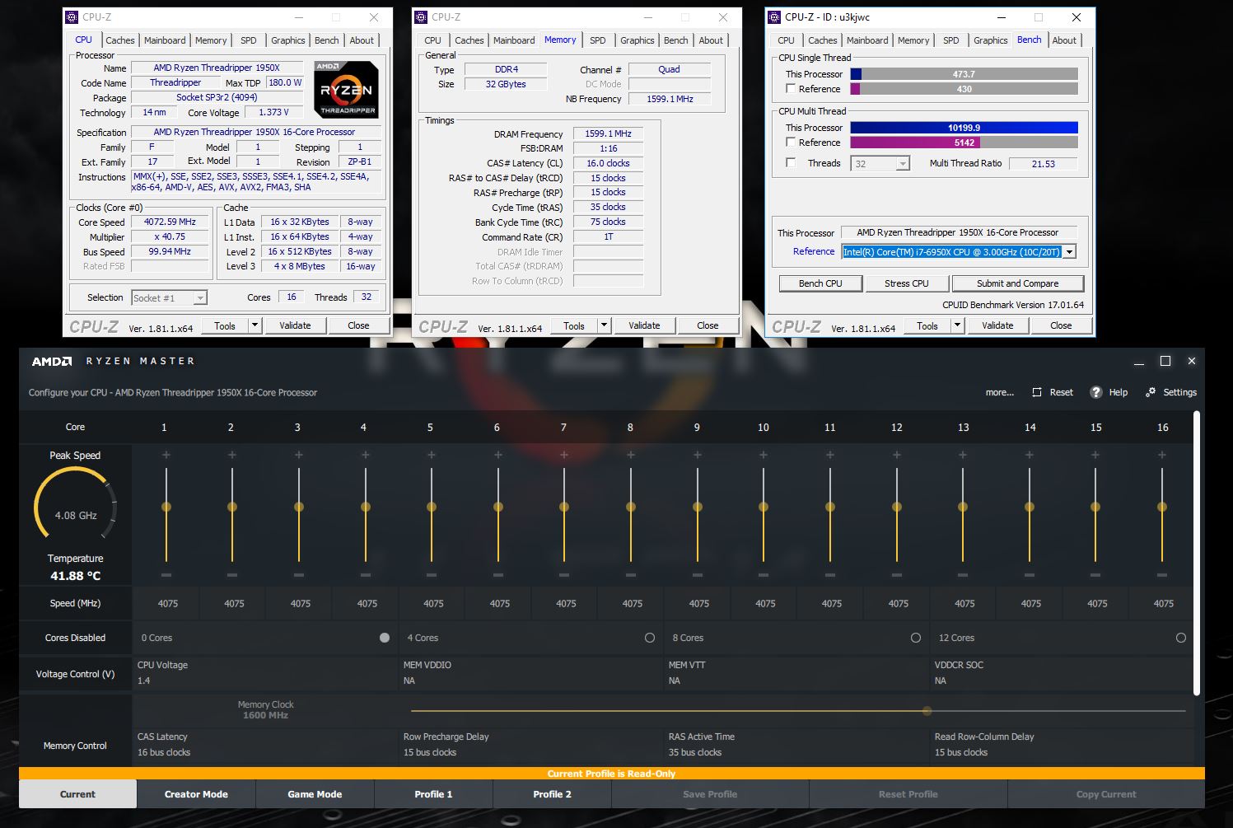Select 12 Cores disabled radio button
Viewport: 1233px width, 828px height.
(x=1181, y=638)
